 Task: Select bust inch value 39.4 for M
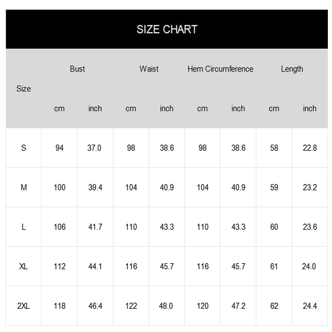95,187
